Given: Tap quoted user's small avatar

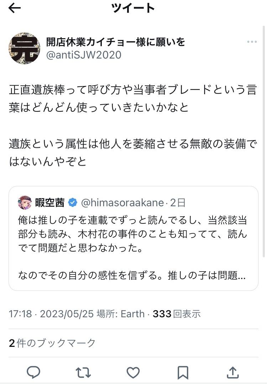Looking at the screenshot, I should click(x=25, y=203).
